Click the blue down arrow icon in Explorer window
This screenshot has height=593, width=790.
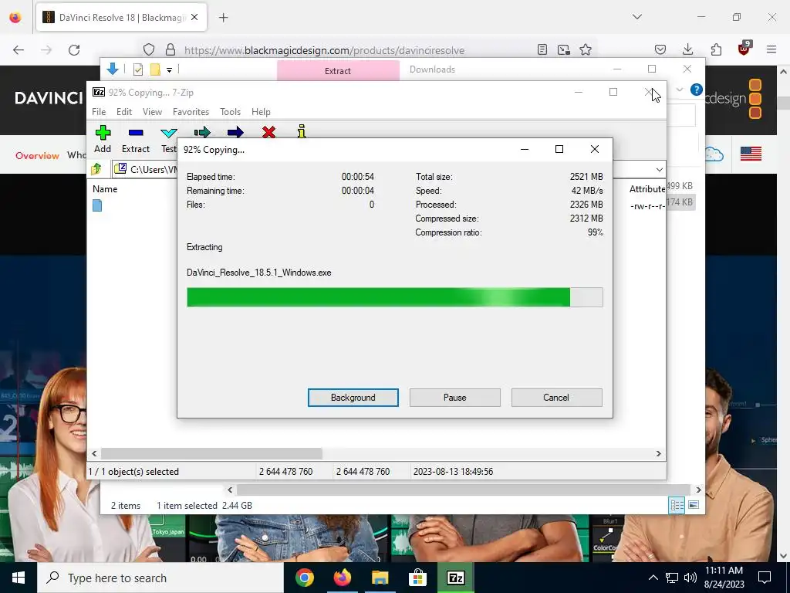pyautogui.click(x=113, y=69)
